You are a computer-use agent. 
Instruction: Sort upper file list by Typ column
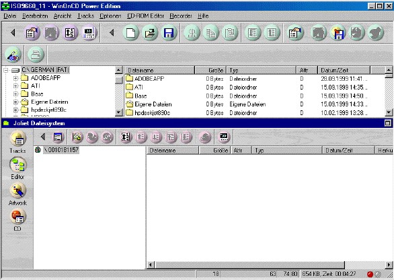tap(261, 70)
